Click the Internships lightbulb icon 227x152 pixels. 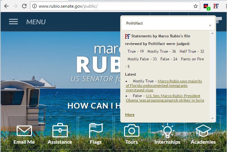pos(168,131)
